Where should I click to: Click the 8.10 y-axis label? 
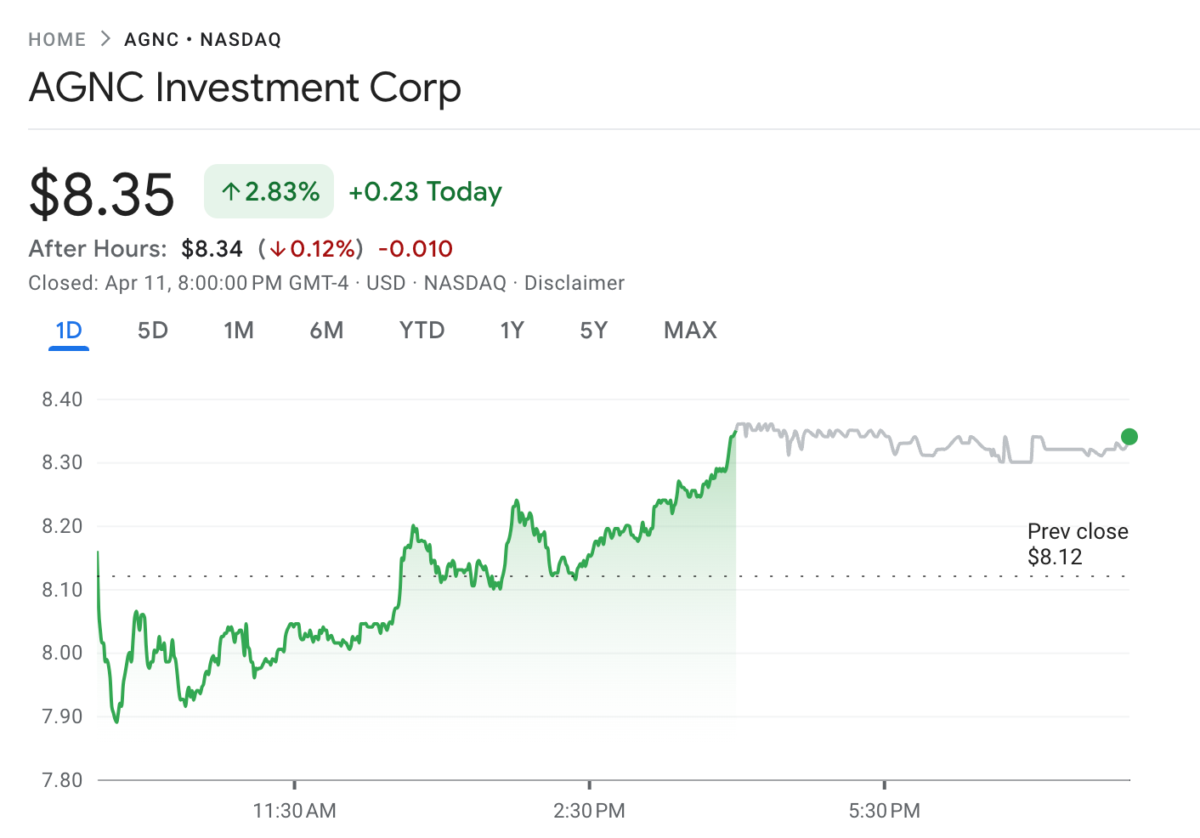tap(62, 590)
